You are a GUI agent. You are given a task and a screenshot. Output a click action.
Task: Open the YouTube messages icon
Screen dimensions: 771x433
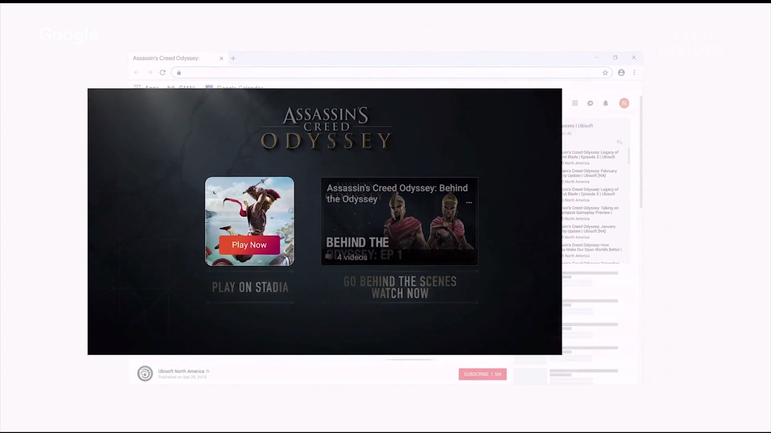590,103
